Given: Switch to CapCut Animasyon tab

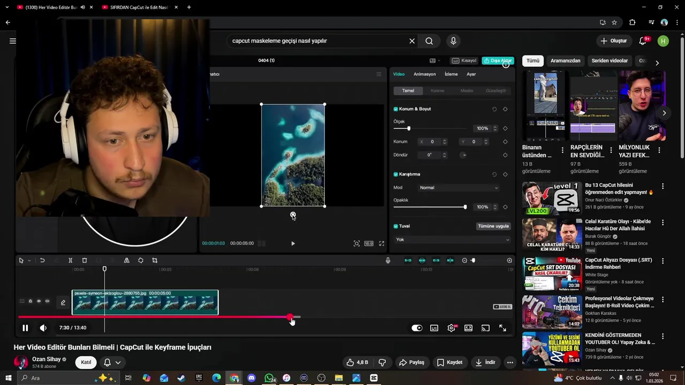Looking at the screenshot, I should (x=424, y=74).
